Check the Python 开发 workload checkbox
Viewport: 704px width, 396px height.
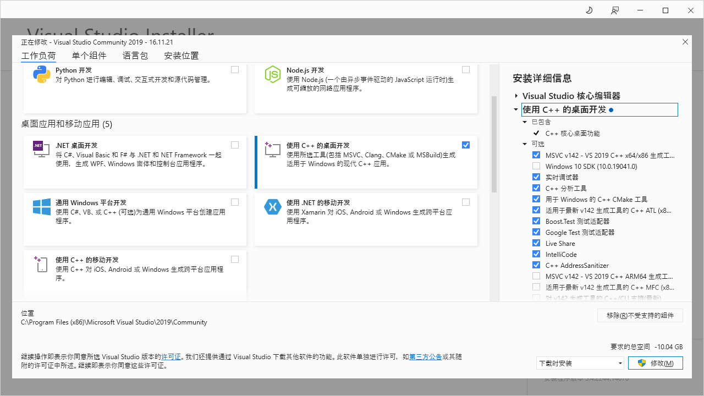tap(235, 70)
